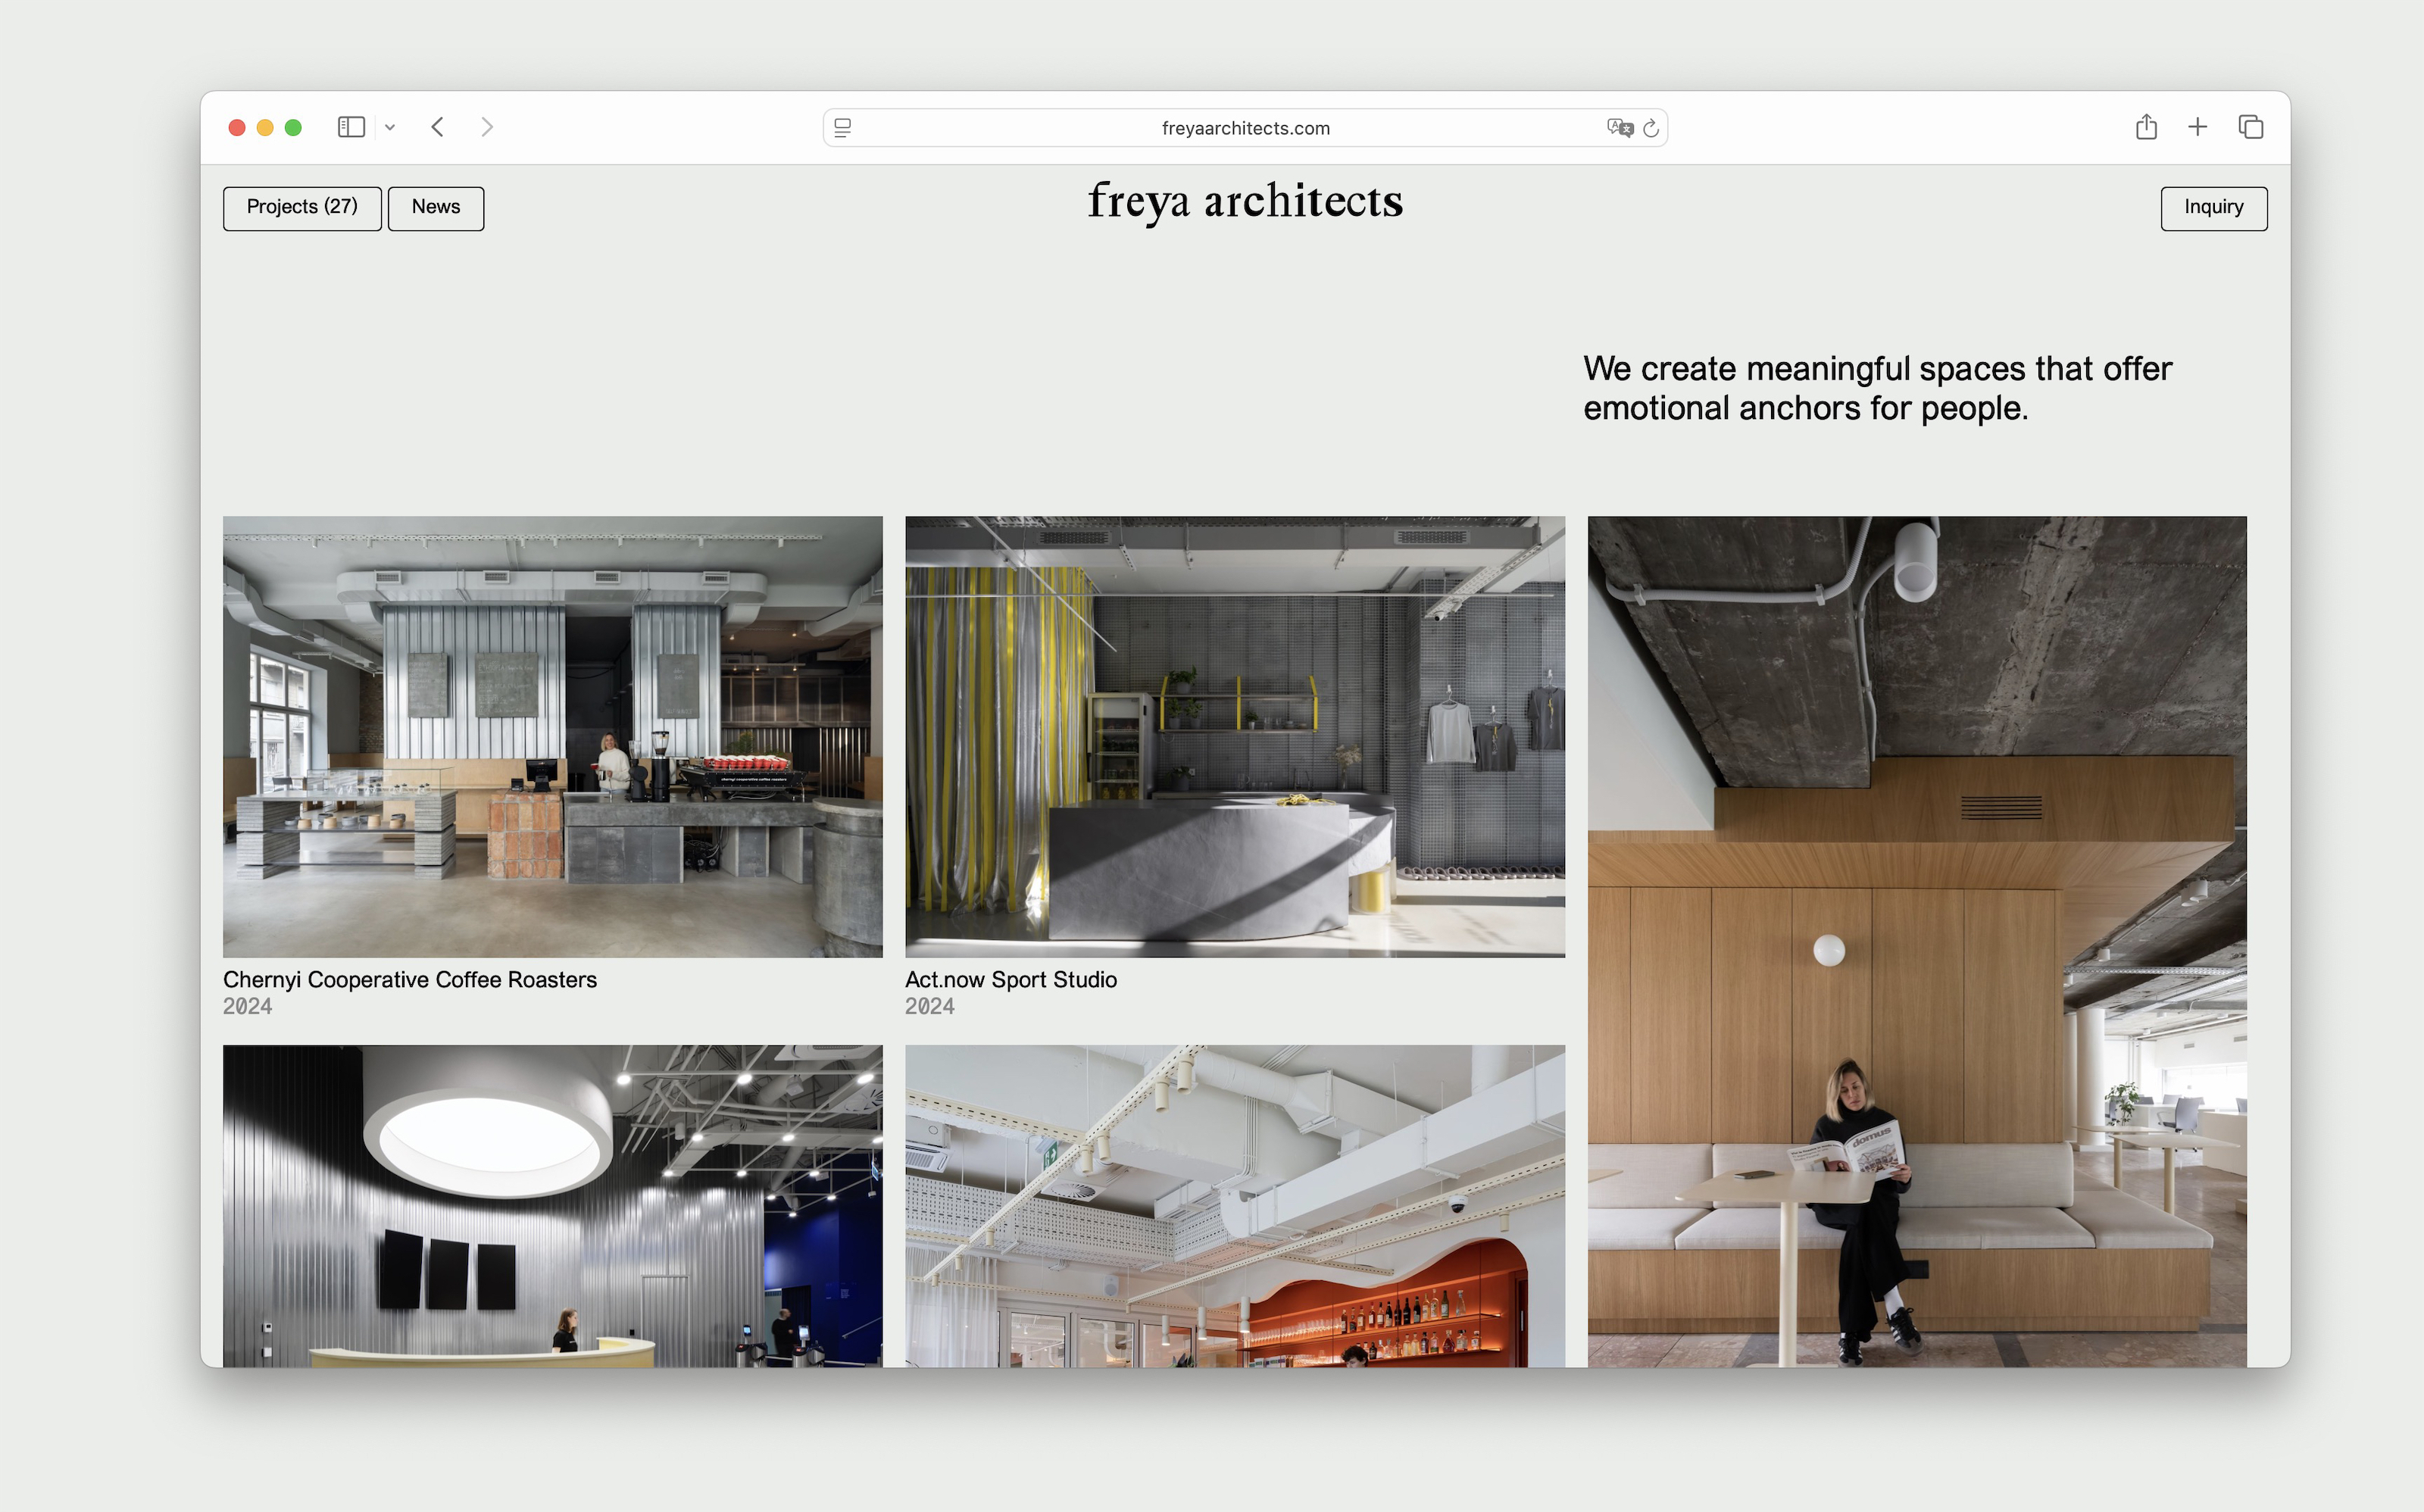Switch to the News section
Screen dimensions: 2424x1512
click(x=435, y=208)
